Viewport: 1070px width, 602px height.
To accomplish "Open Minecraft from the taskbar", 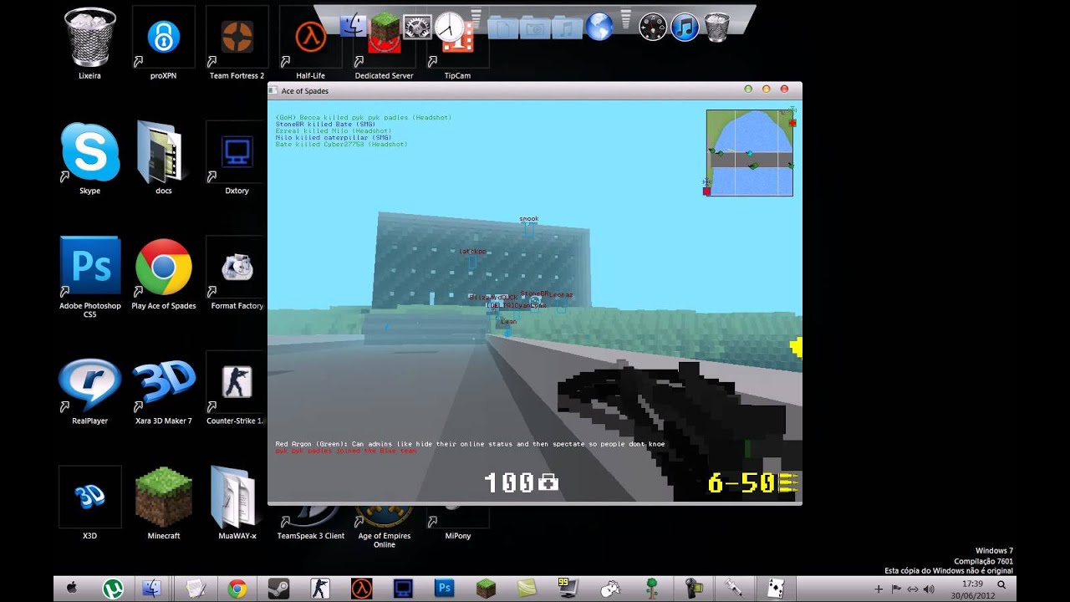I will (486, 589).
